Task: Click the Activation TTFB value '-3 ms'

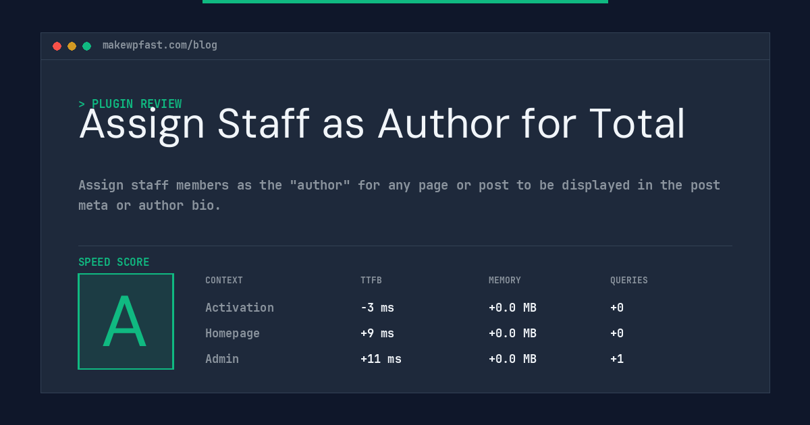Action: 377,308
